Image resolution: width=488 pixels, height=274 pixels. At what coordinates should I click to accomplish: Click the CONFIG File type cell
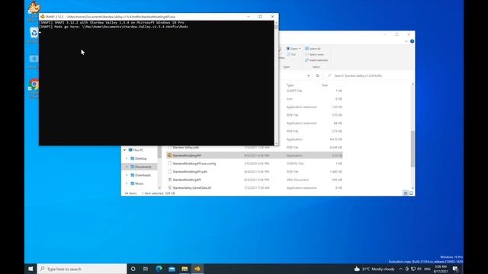(295, 164)
